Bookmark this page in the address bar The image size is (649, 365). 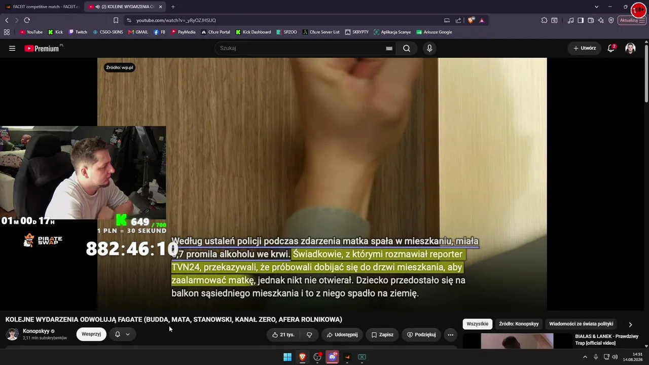coord(116,20)
